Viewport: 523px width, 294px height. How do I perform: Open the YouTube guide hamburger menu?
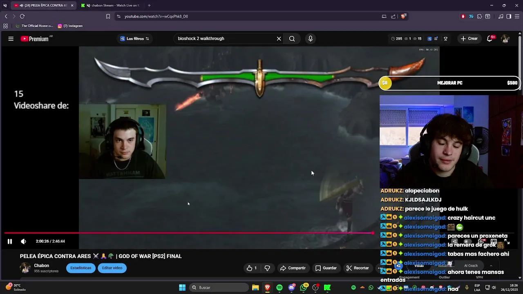(x=11, y=39)
